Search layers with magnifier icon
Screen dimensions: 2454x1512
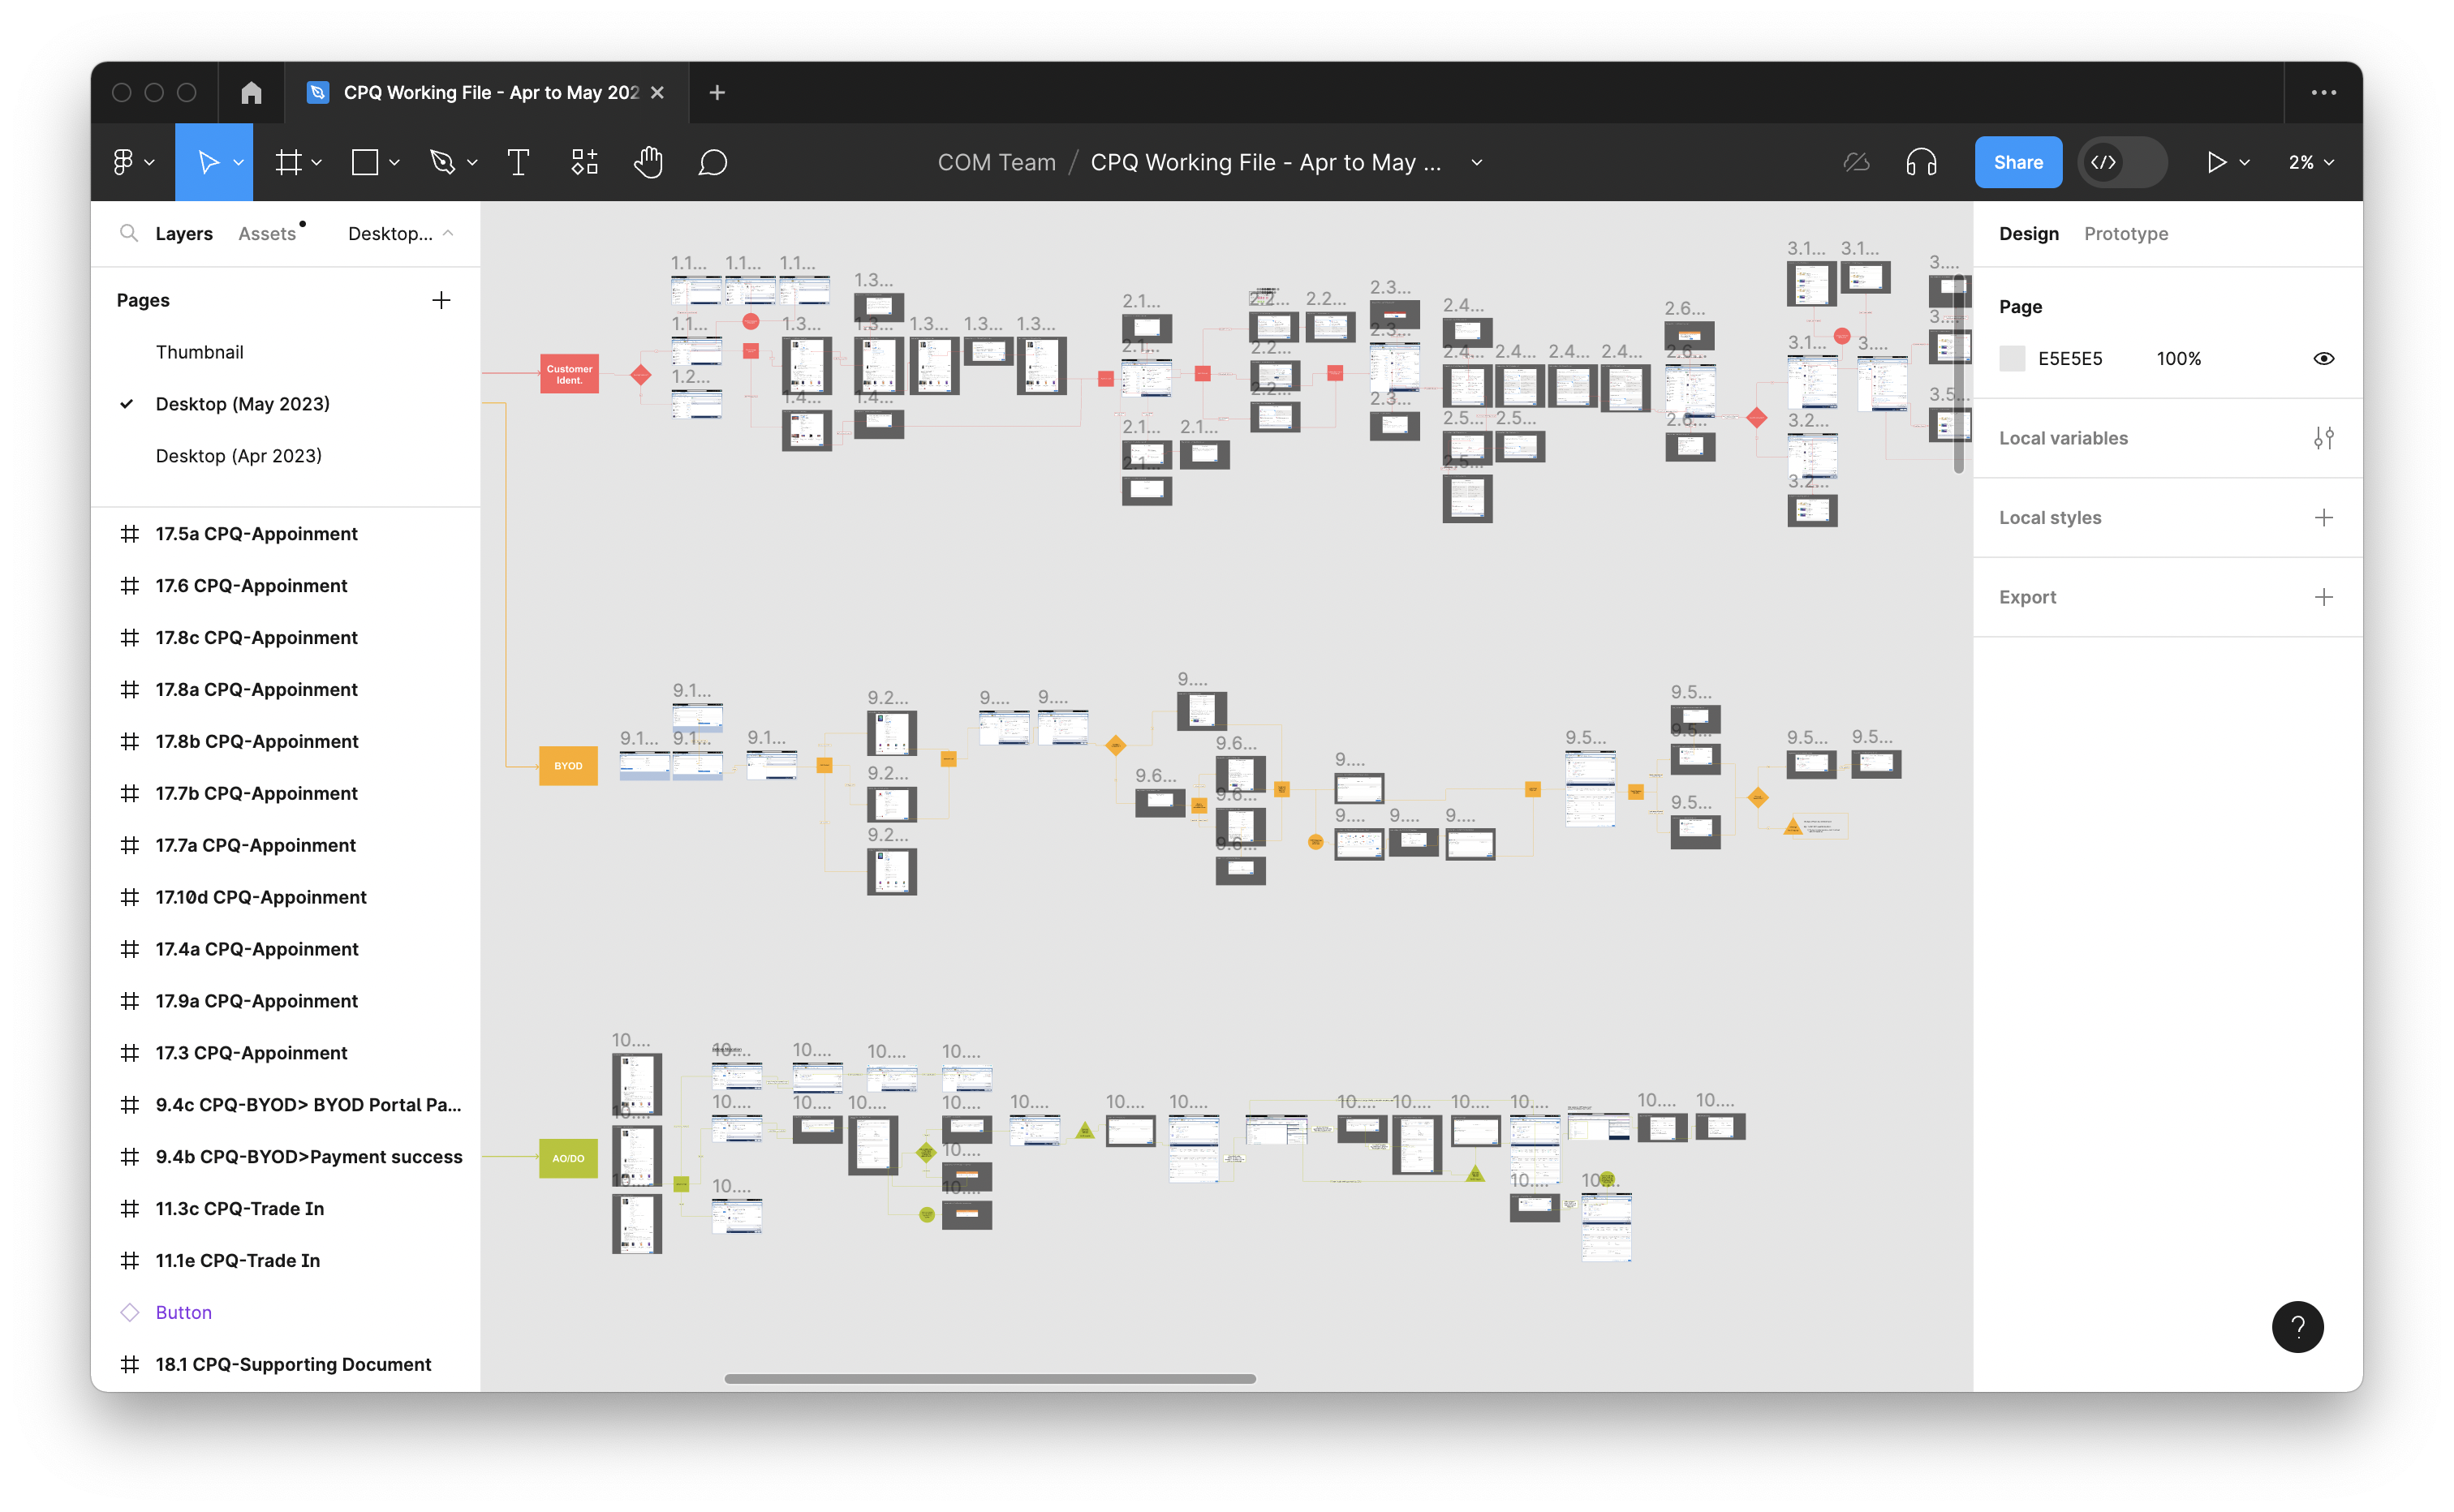(128, 233)
